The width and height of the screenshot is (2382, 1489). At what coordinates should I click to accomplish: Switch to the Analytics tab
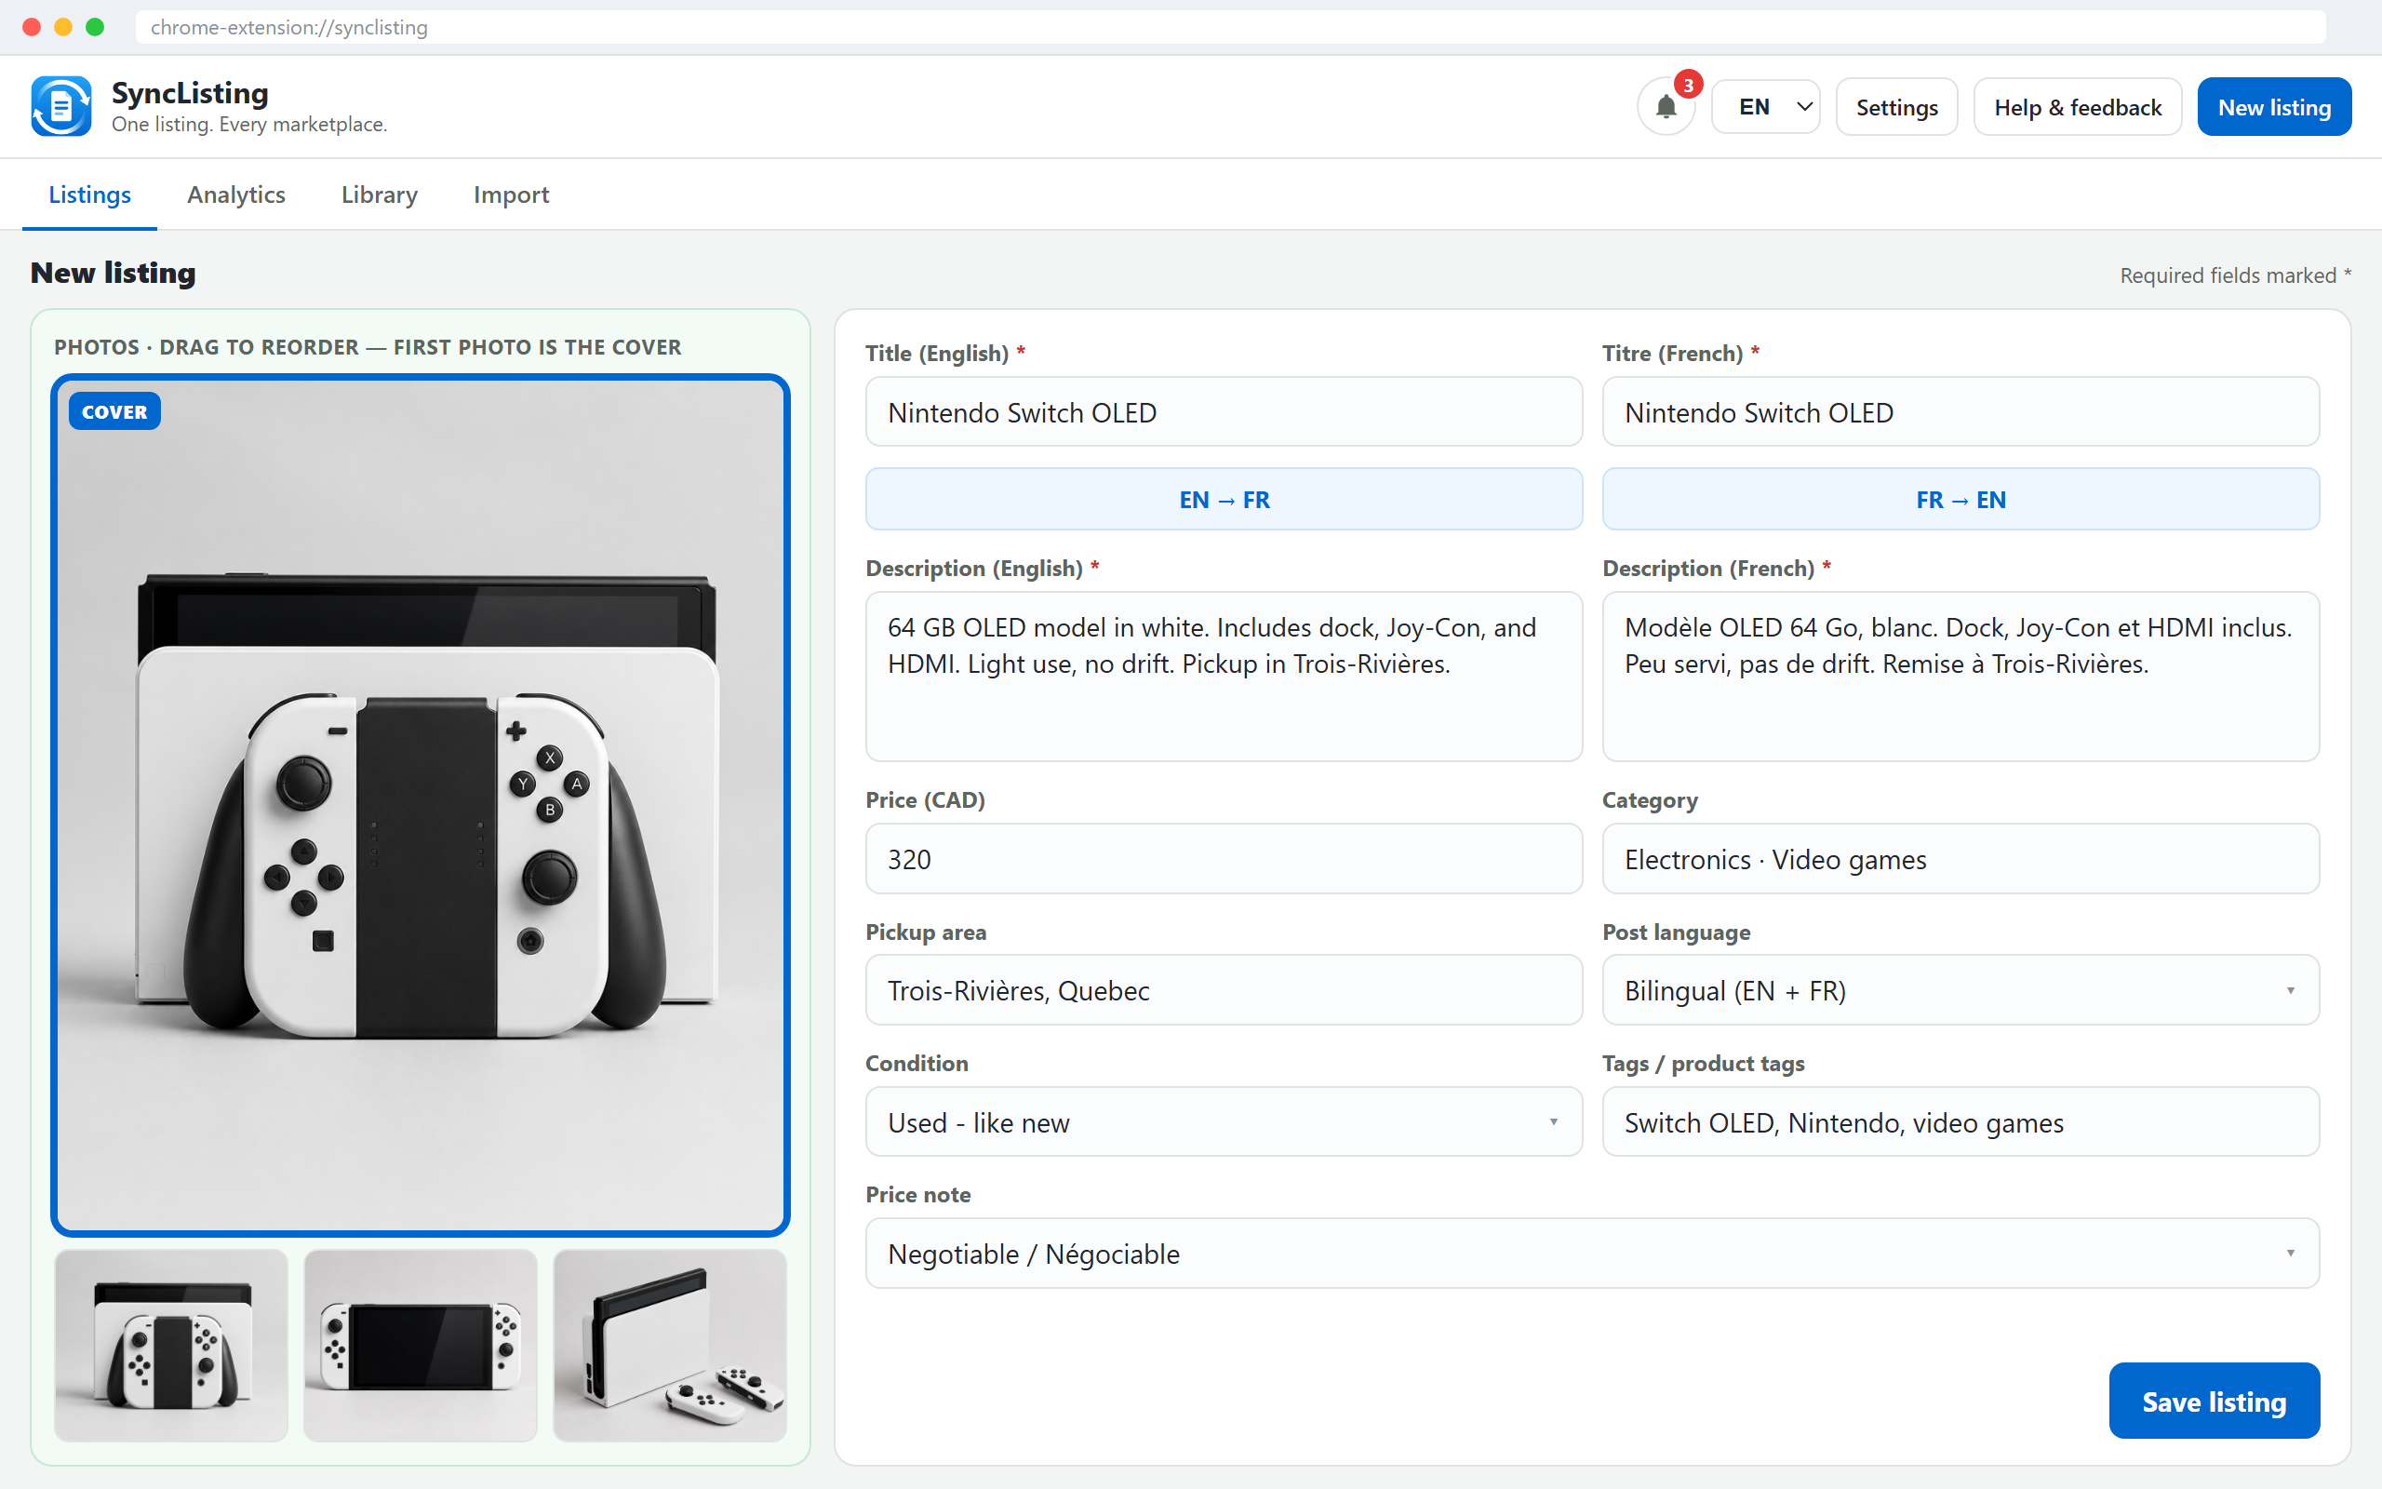[x=236, y=195]
